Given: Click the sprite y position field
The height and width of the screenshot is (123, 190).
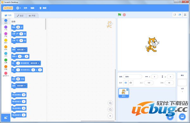Looking at the screenshot, I should 170,77.
